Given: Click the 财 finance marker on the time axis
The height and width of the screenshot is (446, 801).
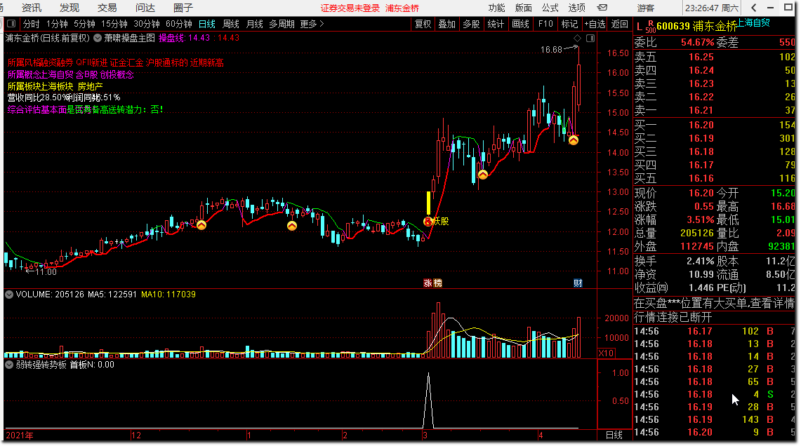Looking at the screenshot, I should pos(578,283).
